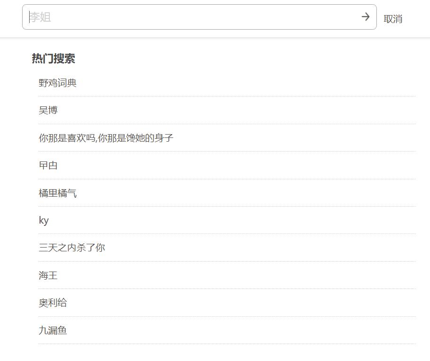The image size is (430, 361).
Task: Click the last item in the trending list
Action: pos(53,330)
